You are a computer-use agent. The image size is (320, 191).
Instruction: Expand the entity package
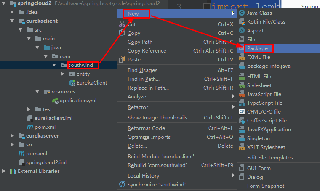[x=63, y=74]
